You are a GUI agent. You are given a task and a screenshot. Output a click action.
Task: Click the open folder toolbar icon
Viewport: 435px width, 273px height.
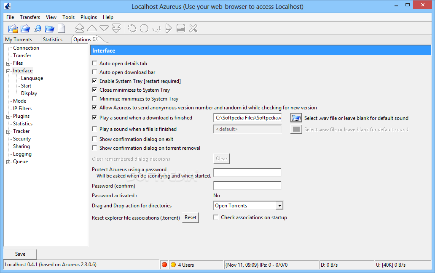[x=49, y=29]
